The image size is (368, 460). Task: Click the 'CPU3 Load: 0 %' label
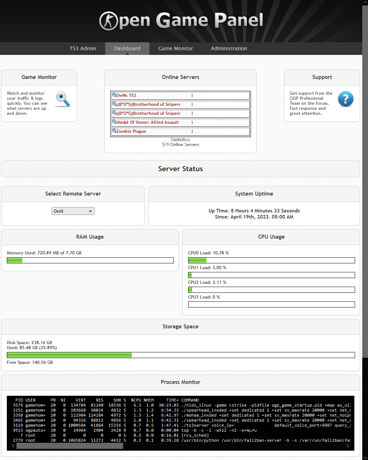204,297
